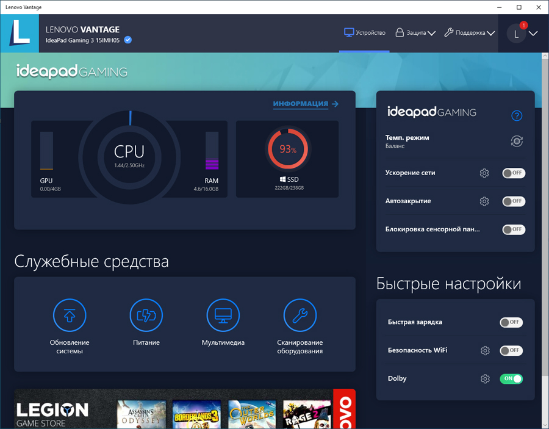Expand the Поддержка dropdown chevron
The width and height of the screenshot is (549, 429).
(x=491, y=34)
